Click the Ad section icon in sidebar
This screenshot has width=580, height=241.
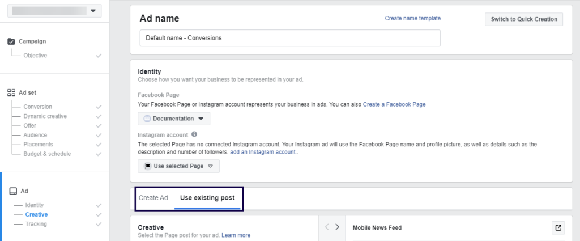tap(12, 191)
